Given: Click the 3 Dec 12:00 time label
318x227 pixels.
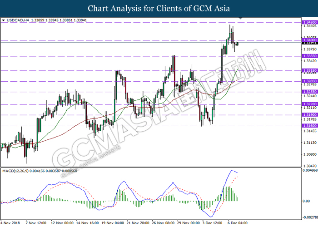Looking at the screenshot, I should point(213,223).
